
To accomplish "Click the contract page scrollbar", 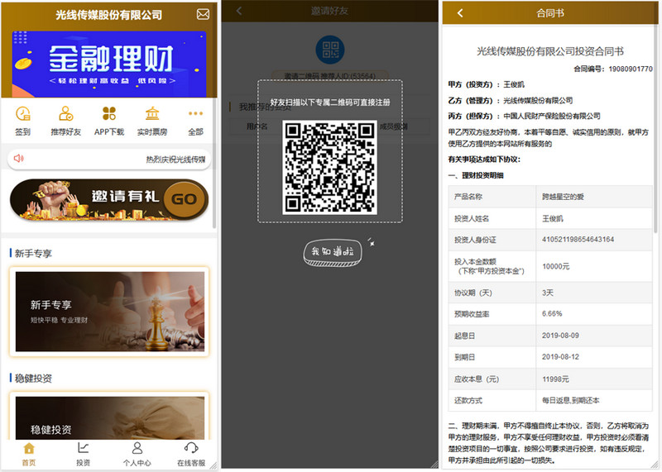I will [x=655, y=129].
